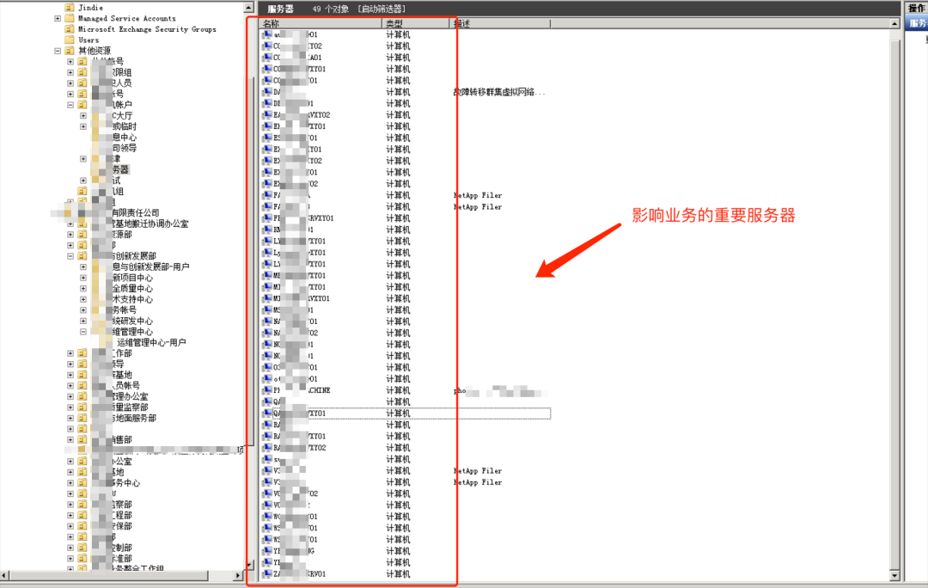928x588 pixels.
Task: Select Microsoft Exchange Security Groups tree item
Action: pos(148,29)
